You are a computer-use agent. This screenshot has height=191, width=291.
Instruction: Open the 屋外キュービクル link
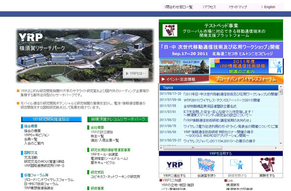(103, 162)
